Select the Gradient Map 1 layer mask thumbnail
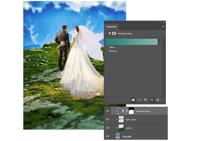The height and width of the screenshot is (141, 198). click(131, 111)
